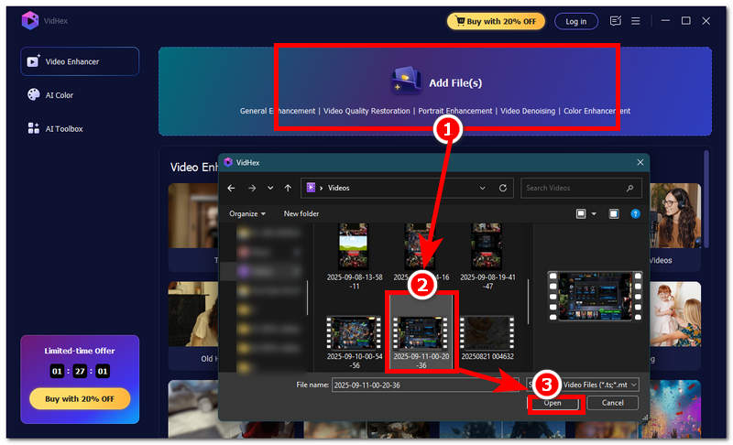Open the hamburger menu in VidHex header
Image resolution: width=733 pixels, height=445 pixels.
click(x=636, y=20)
